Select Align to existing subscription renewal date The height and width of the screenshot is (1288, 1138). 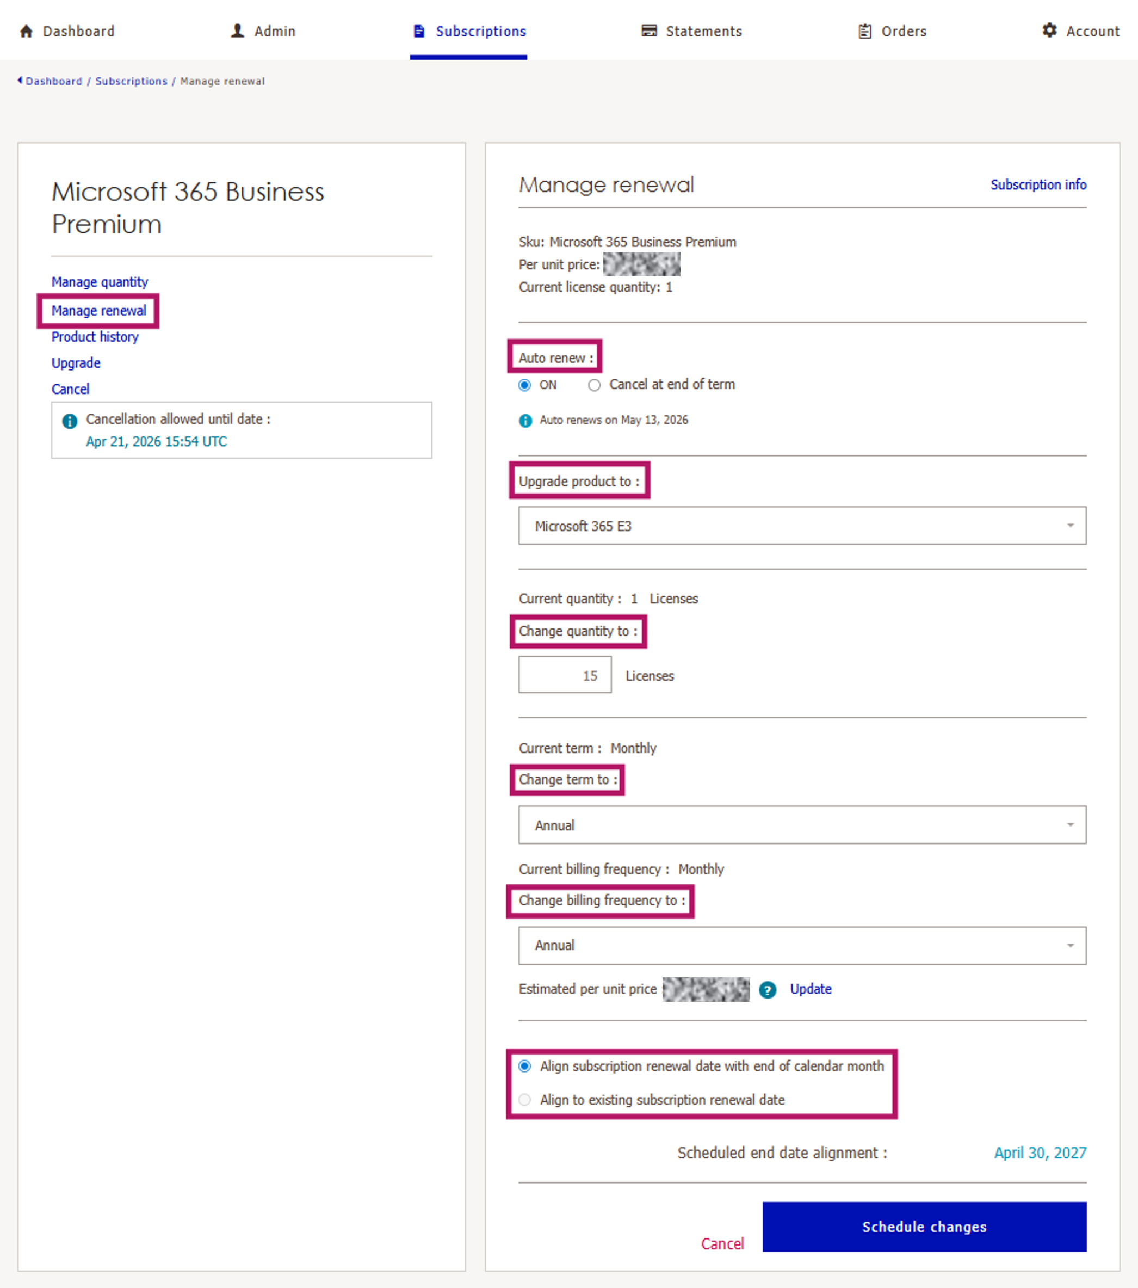[524, 1100]
